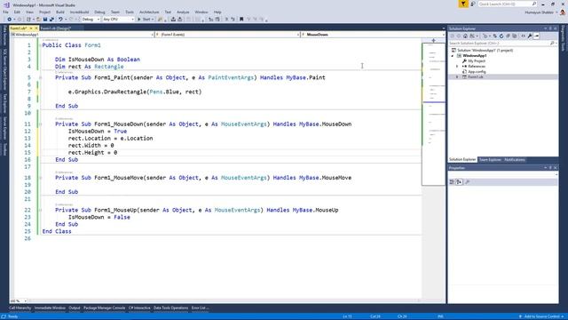Click the Save icon in the toolbar

[x=45, y=20]
